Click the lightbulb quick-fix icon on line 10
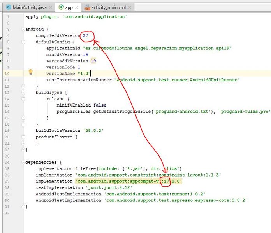271x233 pixels. point(31,72)
